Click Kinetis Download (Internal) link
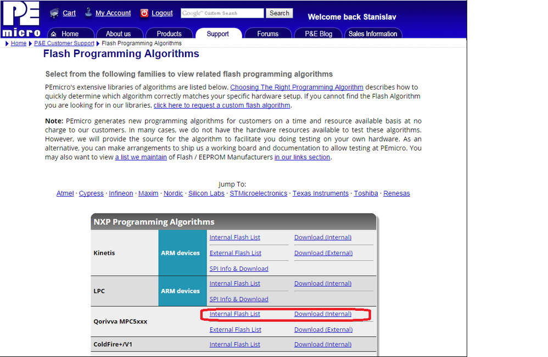 click(323, 237)
